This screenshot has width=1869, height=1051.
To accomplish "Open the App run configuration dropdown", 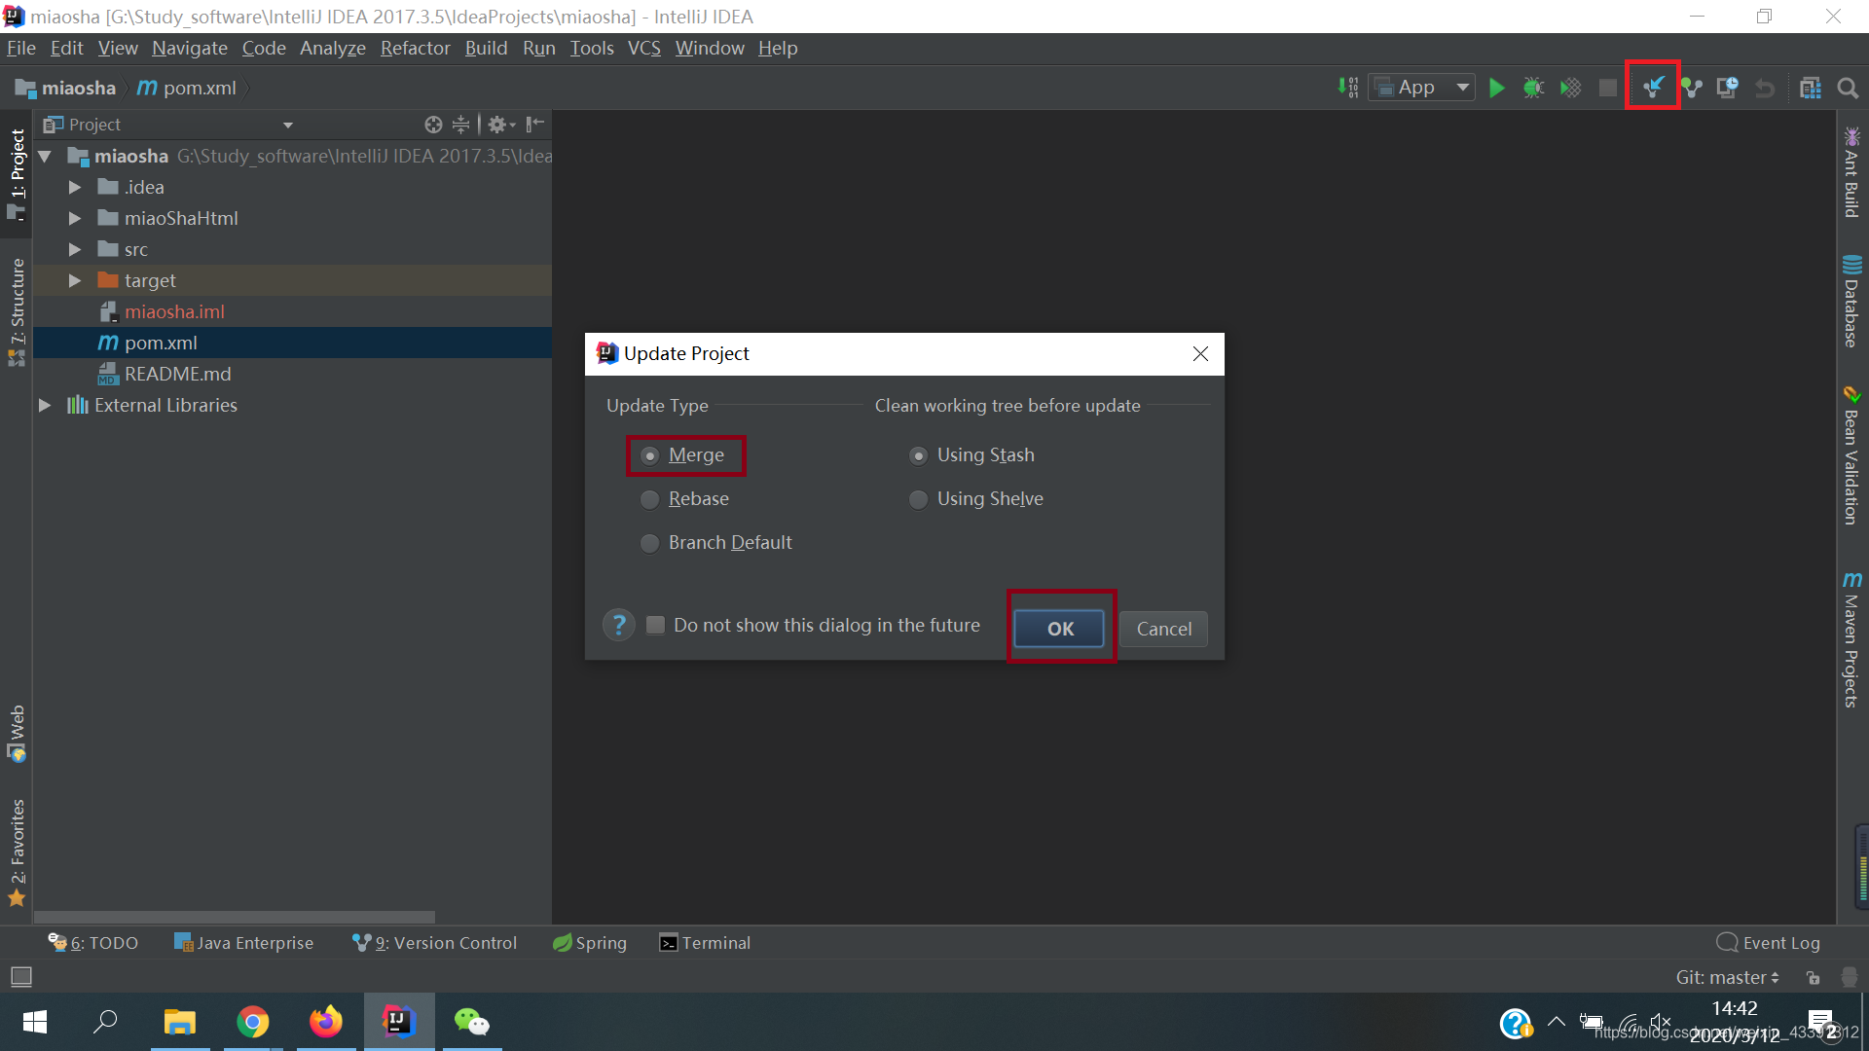I will pos(1422,88).
